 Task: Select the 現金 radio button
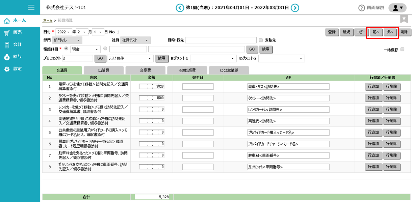tap(66, 49)
